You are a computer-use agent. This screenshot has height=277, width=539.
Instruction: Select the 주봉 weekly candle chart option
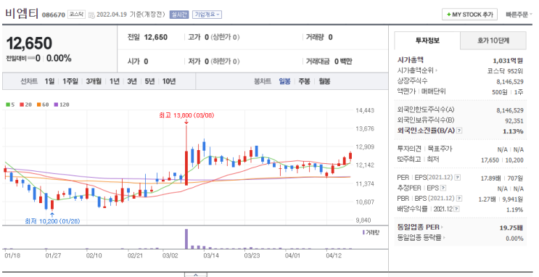point(304,81)
